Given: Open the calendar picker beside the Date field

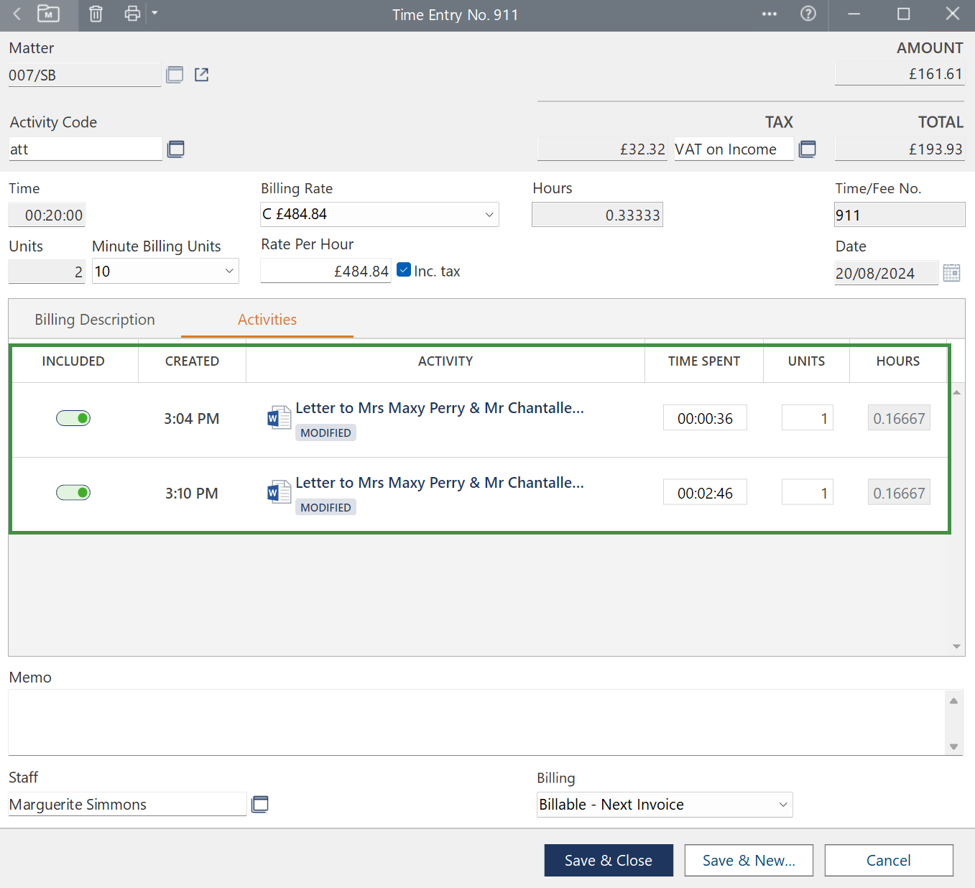Looking at the screenshot, I should tap(952, 272).
